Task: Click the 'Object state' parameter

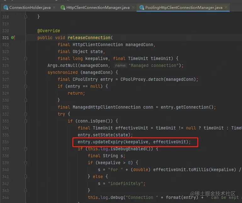Action: coord(88,51)
